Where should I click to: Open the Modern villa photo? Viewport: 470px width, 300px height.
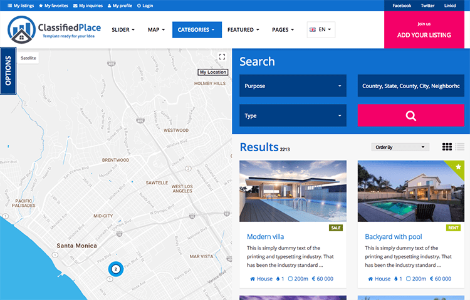[x=293, y=191]
